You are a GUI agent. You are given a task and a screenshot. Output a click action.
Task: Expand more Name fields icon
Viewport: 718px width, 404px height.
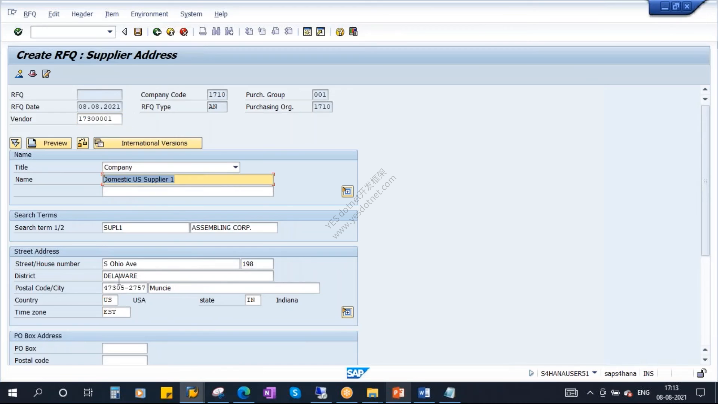coord(347,191)
